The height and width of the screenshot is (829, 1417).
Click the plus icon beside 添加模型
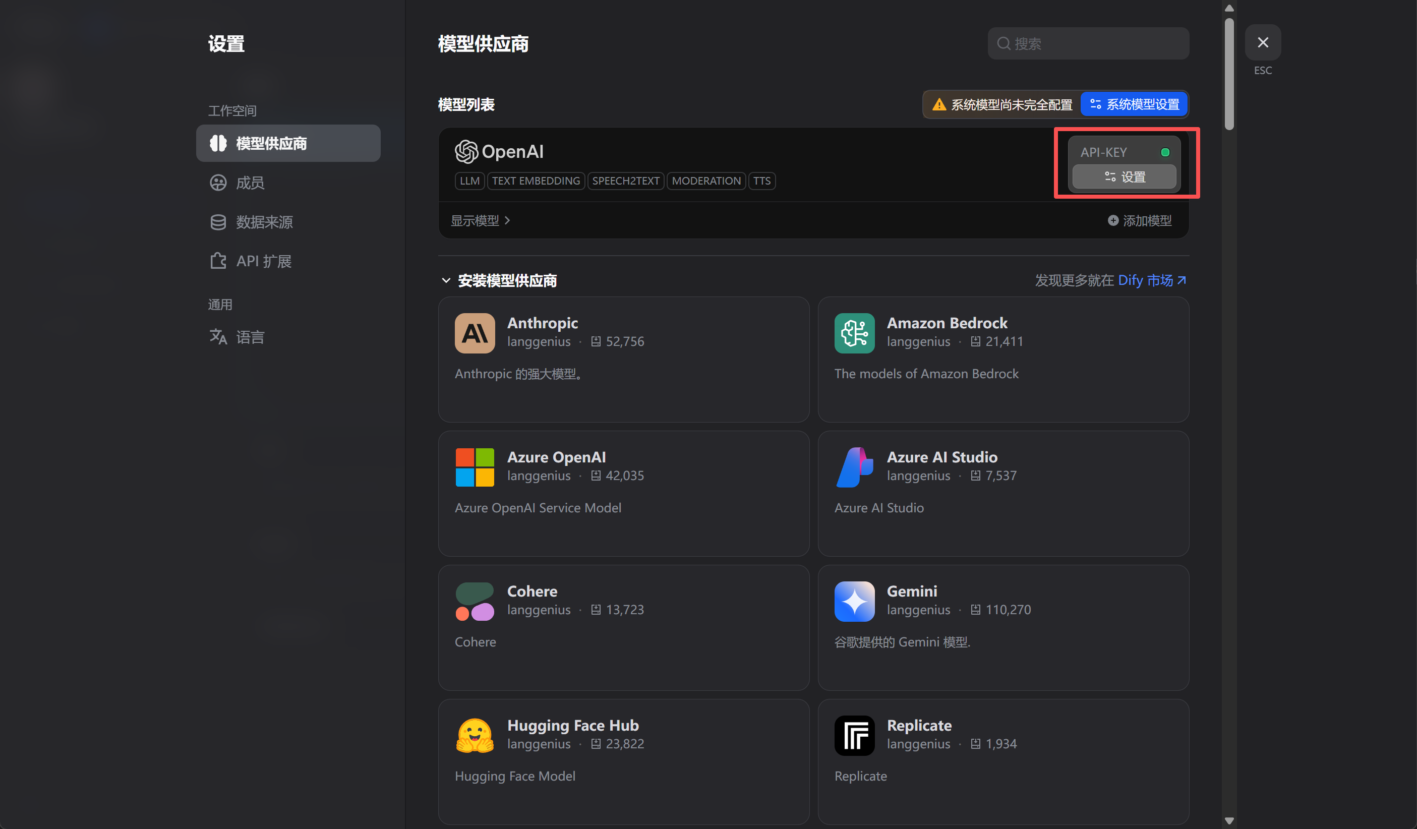[1112, 220]
